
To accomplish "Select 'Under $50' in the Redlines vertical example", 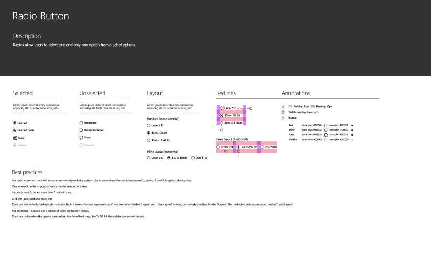I will pyautogui.click(x=222, y=108).
